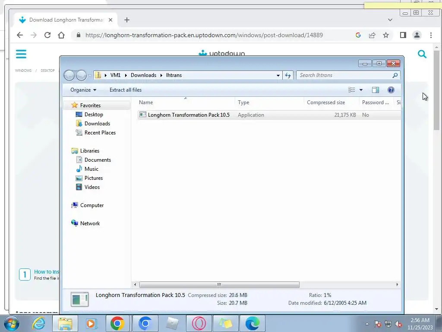This screenshot has height=332, width=442.
Task: Click WINDOWS breadcrumb on Uptodown page
Action: tap(23, 70)
